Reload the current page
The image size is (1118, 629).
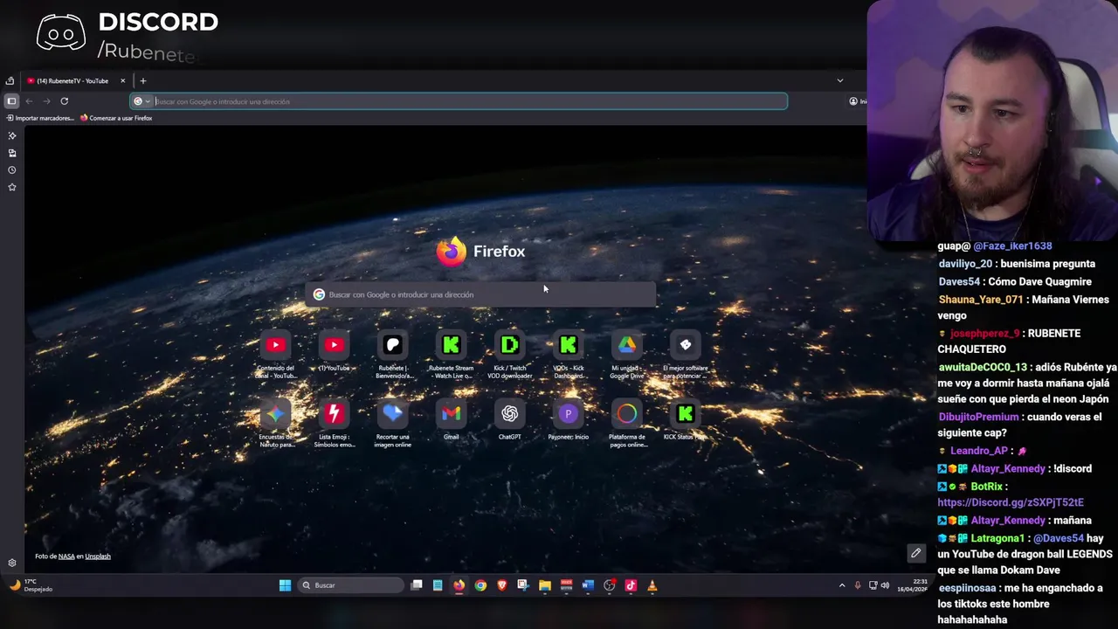point(64,101)
